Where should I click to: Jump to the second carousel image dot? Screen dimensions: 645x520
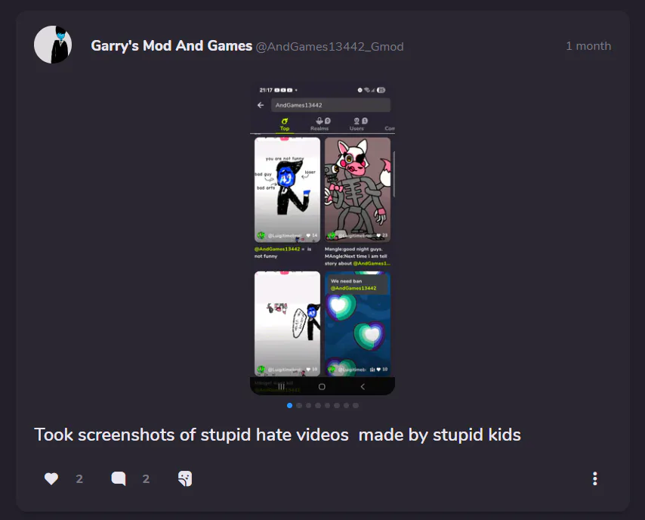[x=299, y=406]
